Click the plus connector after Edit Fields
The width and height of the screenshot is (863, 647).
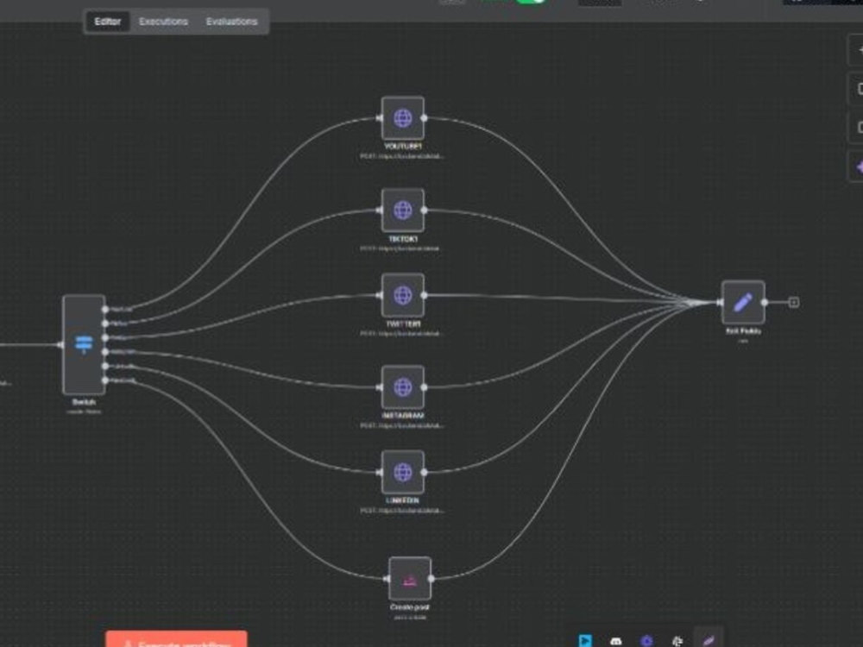(794, 302)
